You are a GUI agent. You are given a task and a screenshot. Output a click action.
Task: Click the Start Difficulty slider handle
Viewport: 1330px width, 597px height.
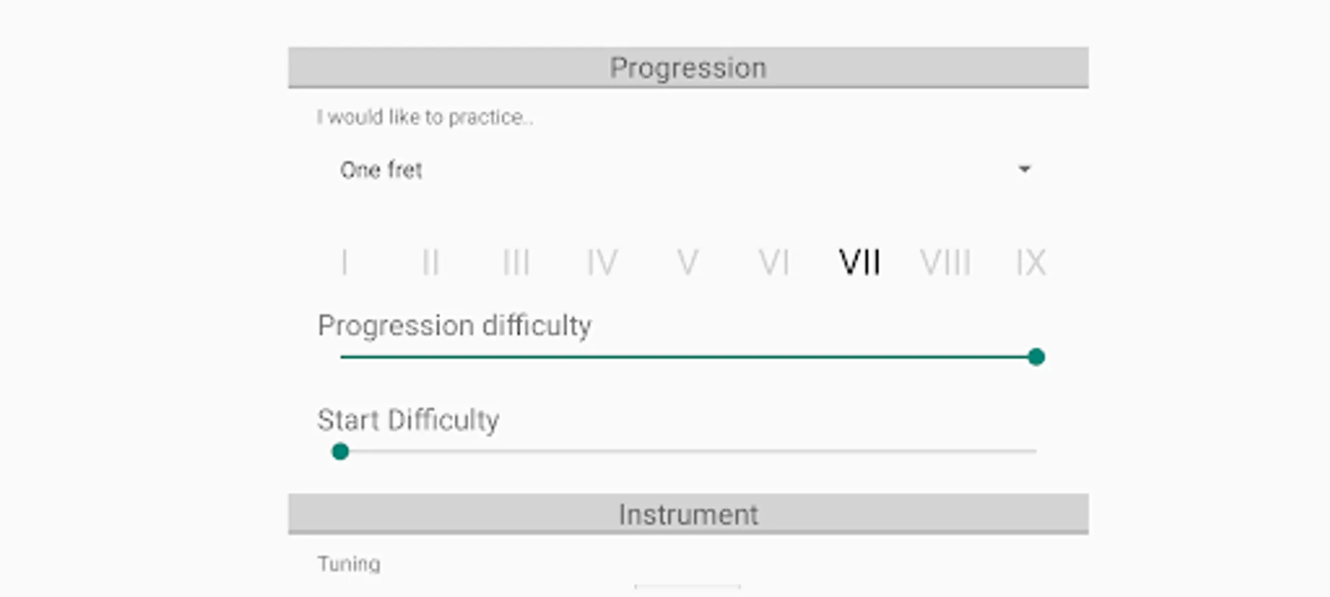click(340, 452)
